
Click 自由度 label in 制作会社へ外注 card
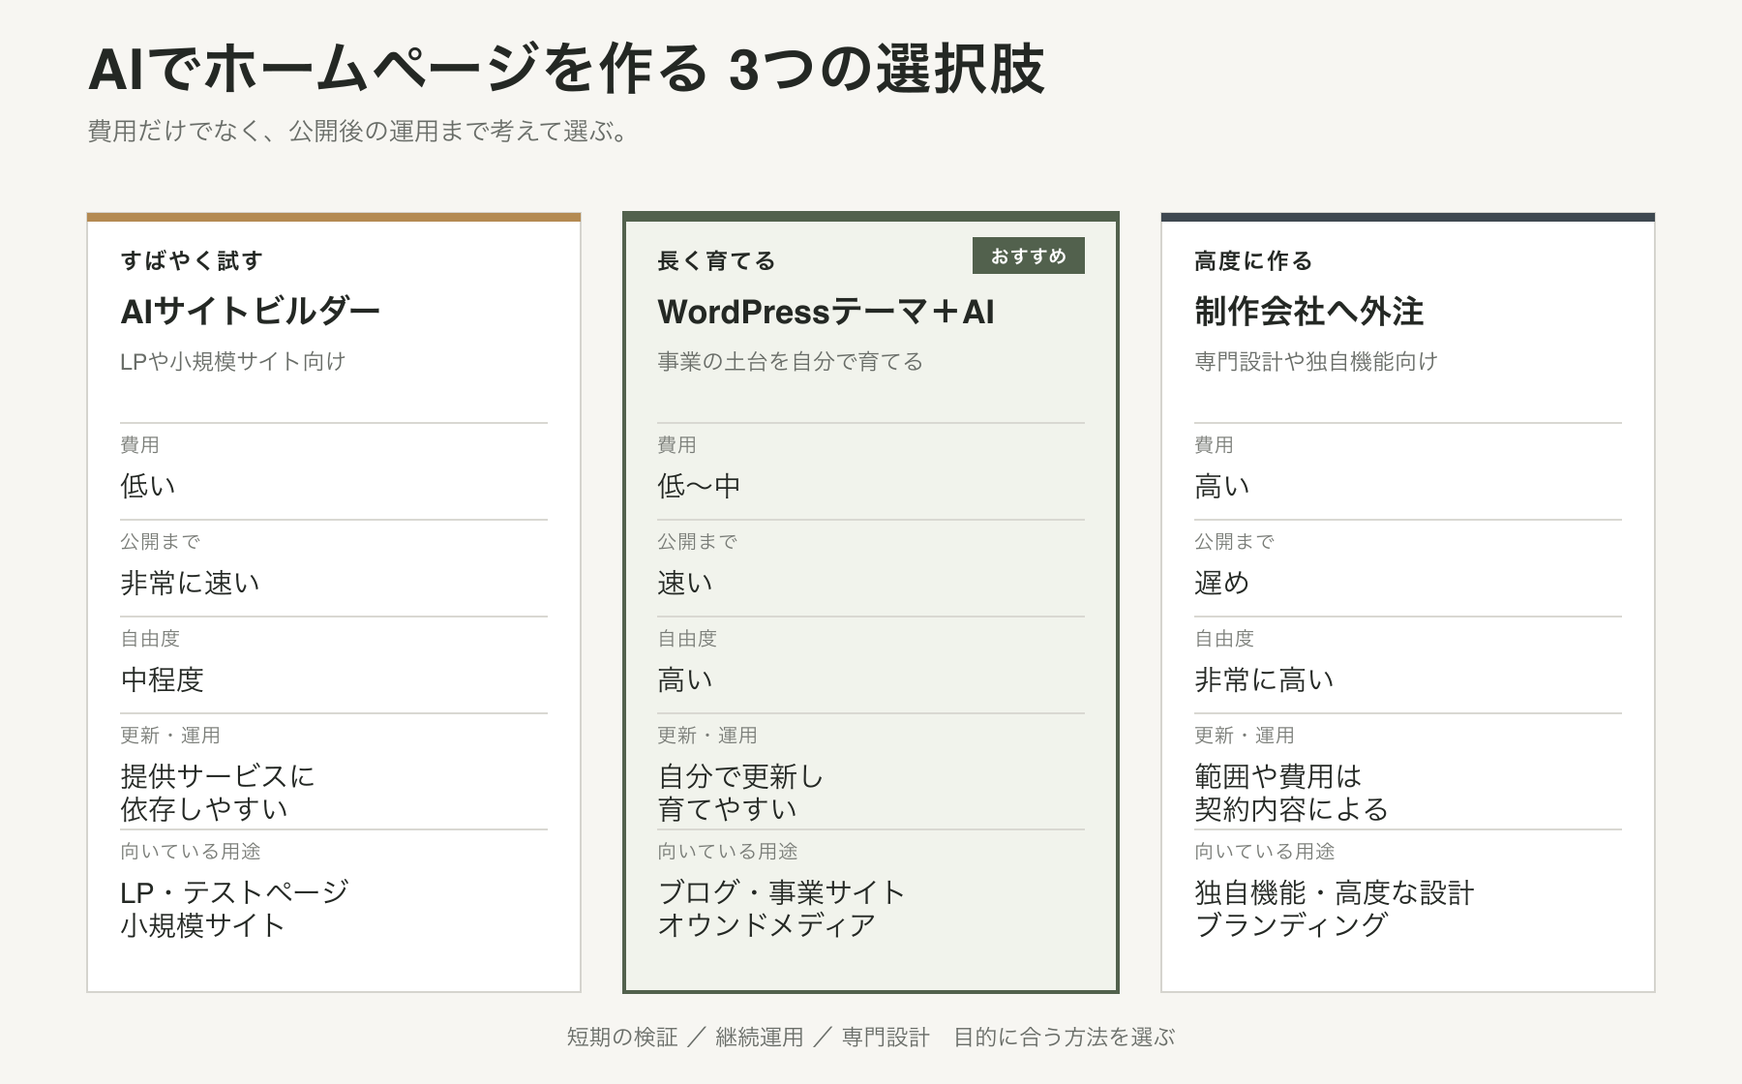point(1224,638)
